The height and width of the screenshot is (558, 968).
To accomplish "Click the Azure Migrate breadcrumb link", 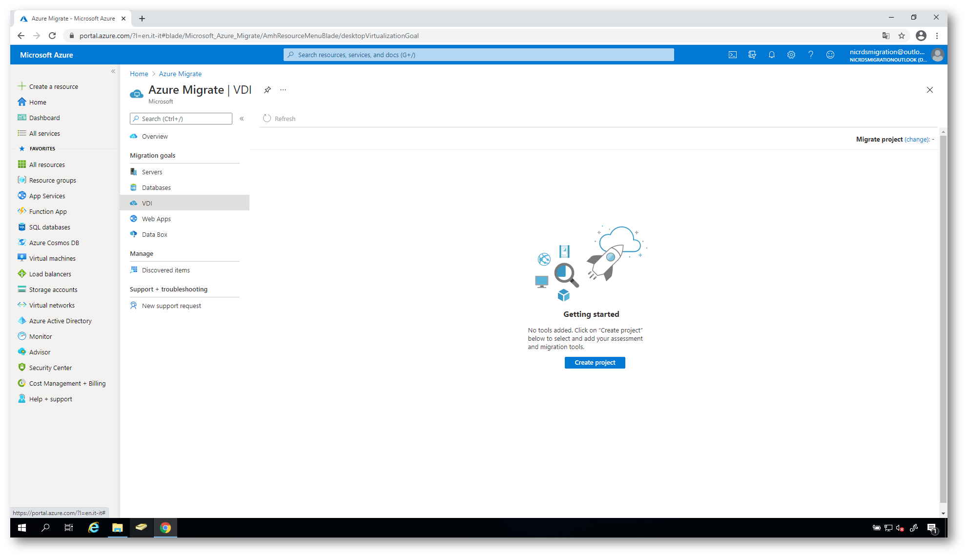I will [180, 74].
